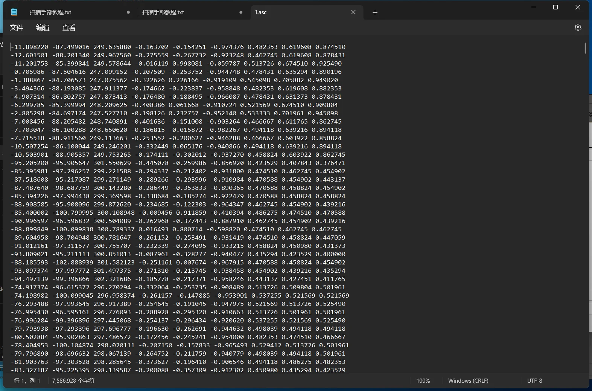Screen dimensions: 592x391
Task: Click the Notepad app icon in title bar
Action: pos(14,12)
